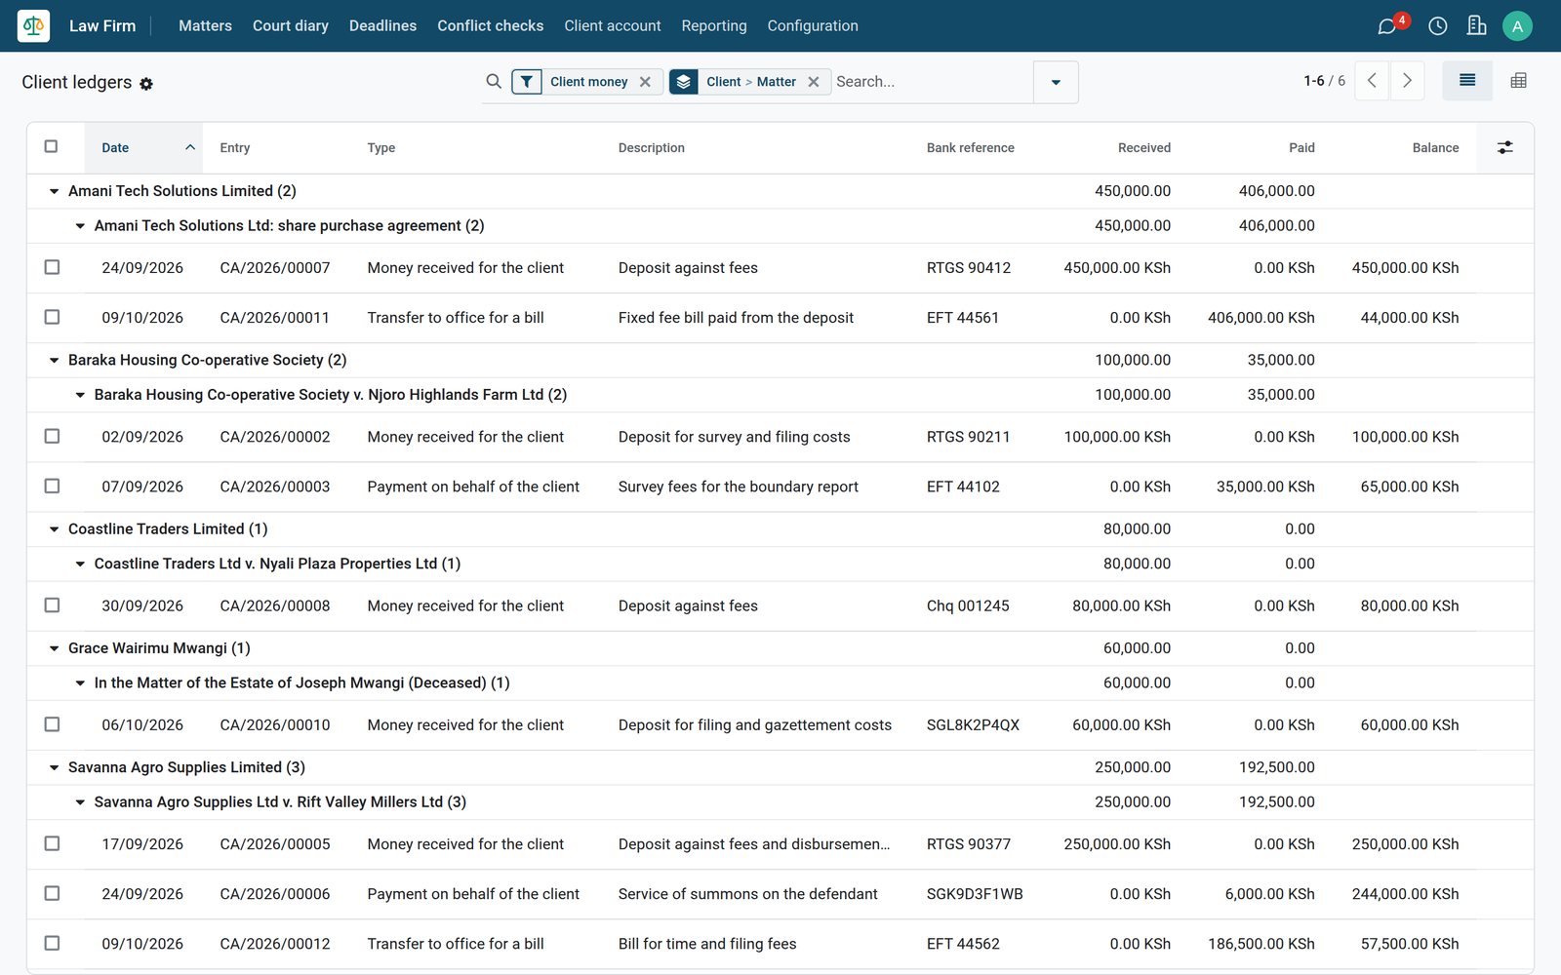This screenshot has width=1561, height=975.
Task: Open the Deadlines menu
Action: tap(382, 26)
